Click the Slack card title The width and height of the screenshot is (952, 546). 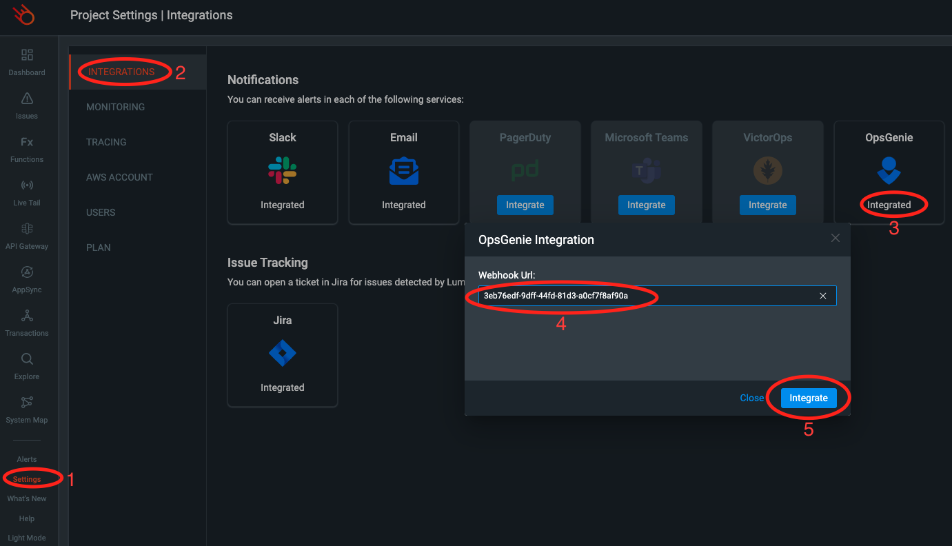click(x=283, y=137)
